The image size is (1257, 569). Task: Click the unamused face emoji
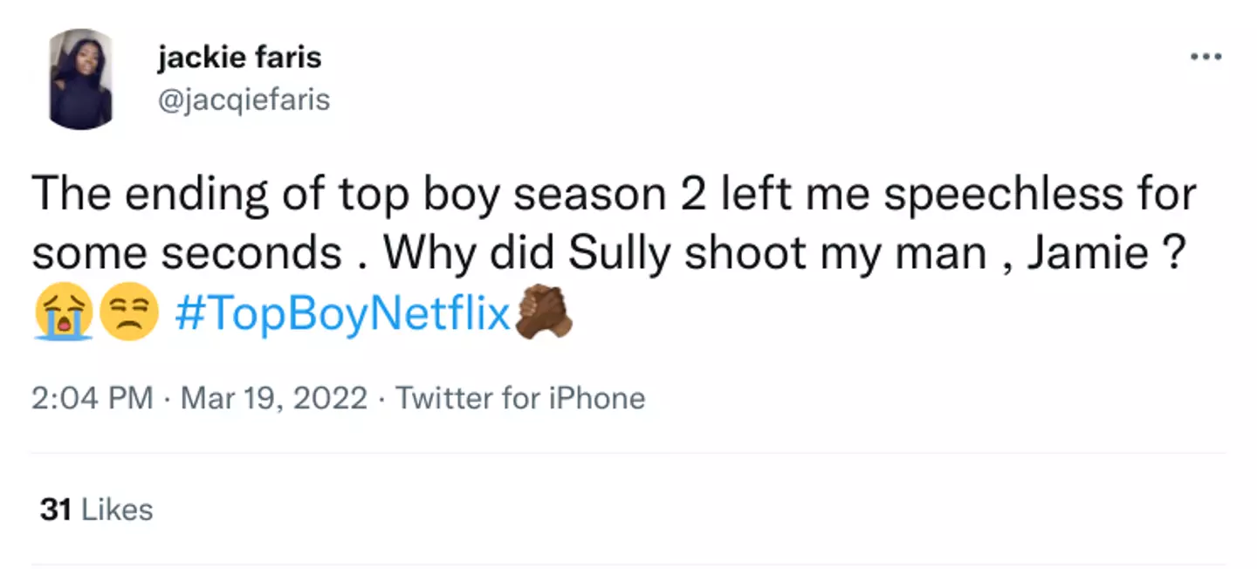tap(129, 313)
